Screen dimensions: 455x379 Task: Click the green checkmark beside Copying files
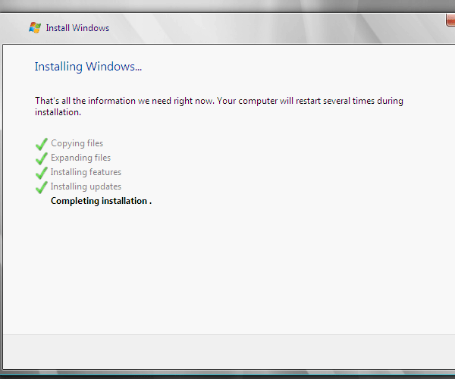42,144
